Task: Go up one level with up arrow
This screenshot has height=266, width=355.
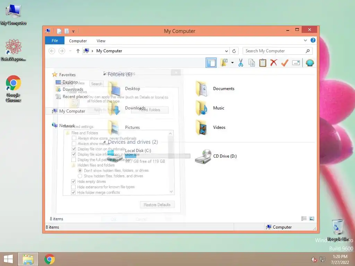Action: (x=78, y=51)
